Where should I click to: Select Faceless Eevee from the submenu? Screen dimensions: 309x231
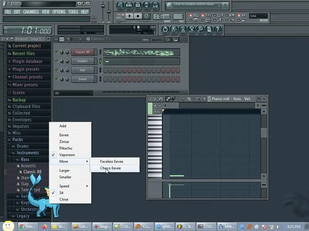point(115,162)
